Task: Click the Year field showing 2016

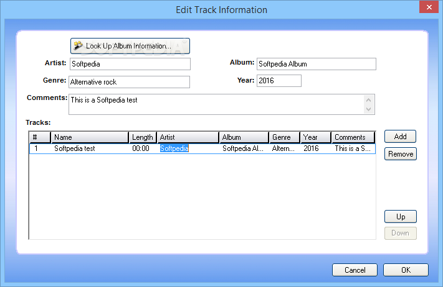Action: click(x=279, y=81)
